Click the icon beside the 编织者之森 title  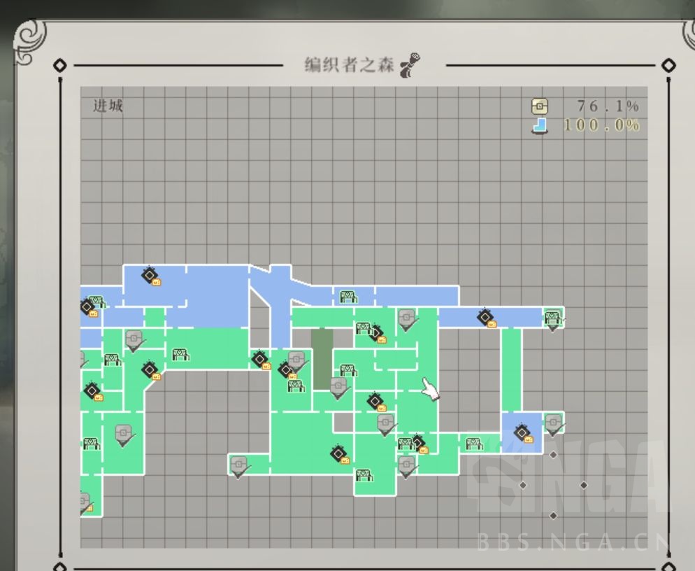[410, 66]
